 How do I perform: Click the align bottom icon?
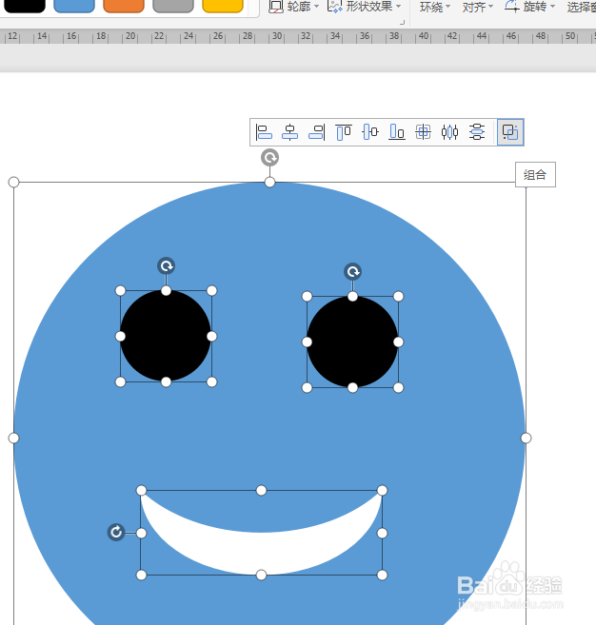point(397,132)
